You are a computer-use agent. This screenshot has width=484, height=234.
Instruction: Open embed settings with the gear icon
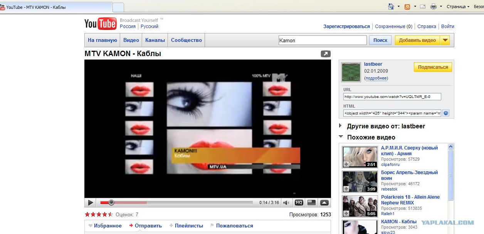click(x=446, y=113)
